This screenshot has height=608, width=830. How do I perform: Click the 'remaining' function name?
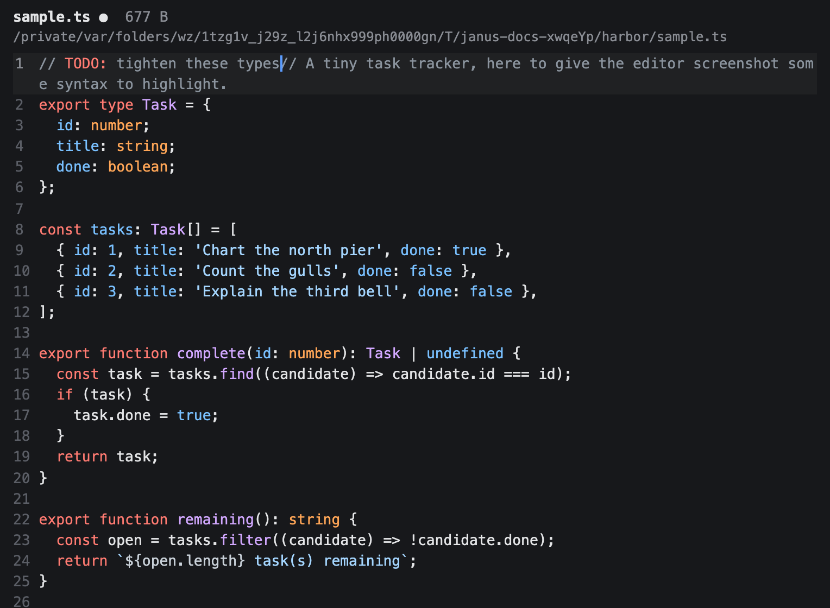point(216,520)
